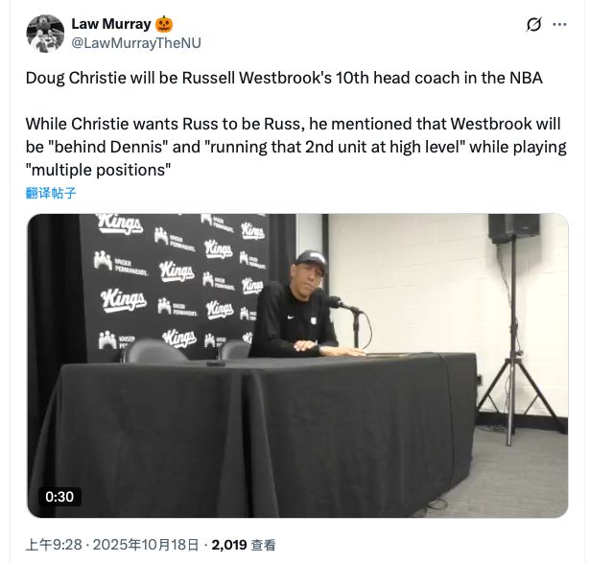The width and height of the screenshot is (590, 563).
Task: Play the Kings press conference video
Action: (x=297, y=365)
